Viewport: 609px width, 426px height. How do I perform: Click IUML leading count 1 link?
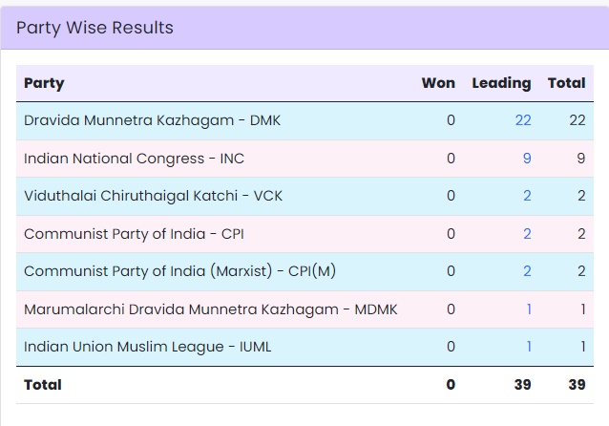pyautogui.click(x=528, y=347)
